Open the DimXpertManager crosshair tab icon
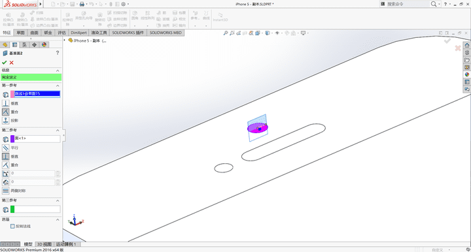Viewport: 471px width, 252px height. (x=34, y=45)
